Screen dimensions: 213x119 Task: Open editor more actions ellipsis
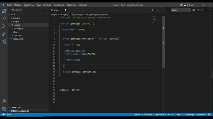(x=161, y=10)
